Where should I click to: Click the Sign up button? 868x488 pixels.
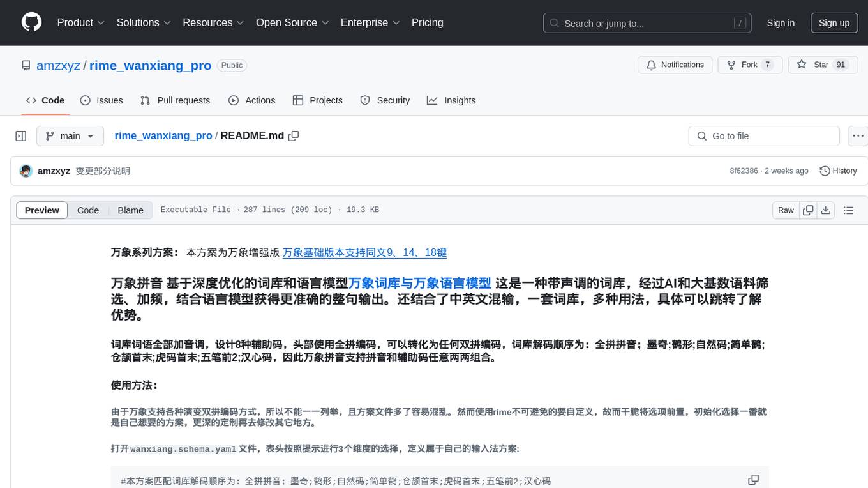tap(834, 23)
